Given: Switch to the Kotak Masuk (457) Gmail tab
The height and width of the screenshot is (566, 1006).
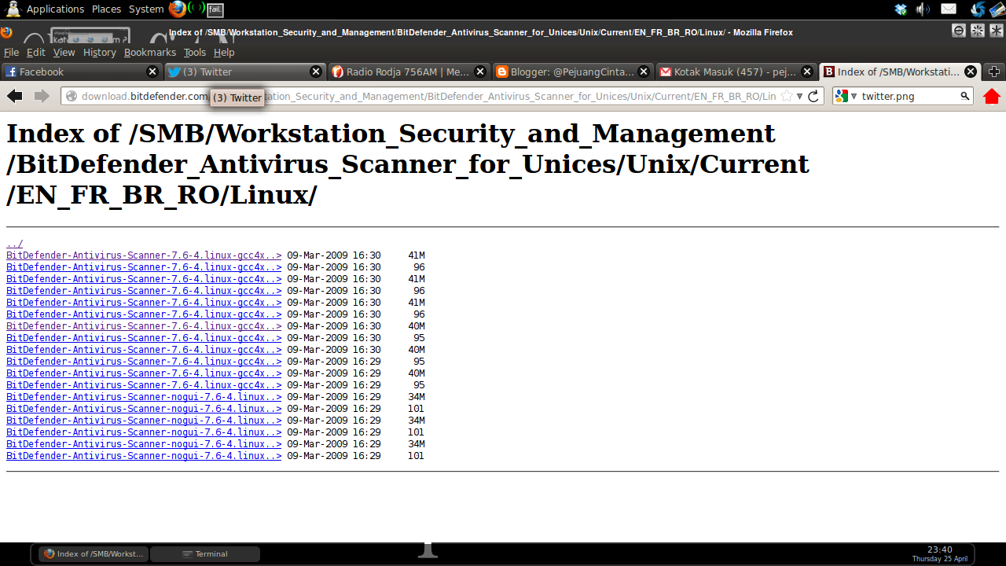Looking at the screenshot, I should (x=736, y=72).
